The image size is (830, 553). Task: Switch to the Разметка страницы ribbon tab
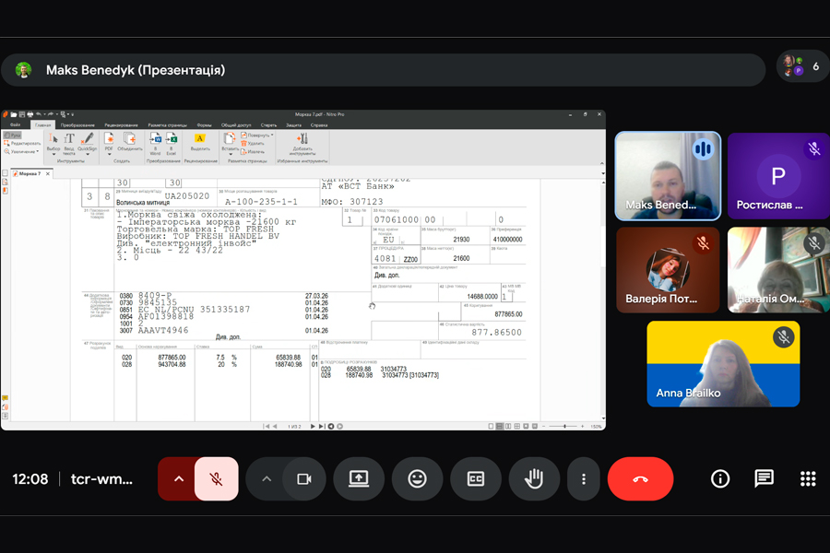click(167, 125)
